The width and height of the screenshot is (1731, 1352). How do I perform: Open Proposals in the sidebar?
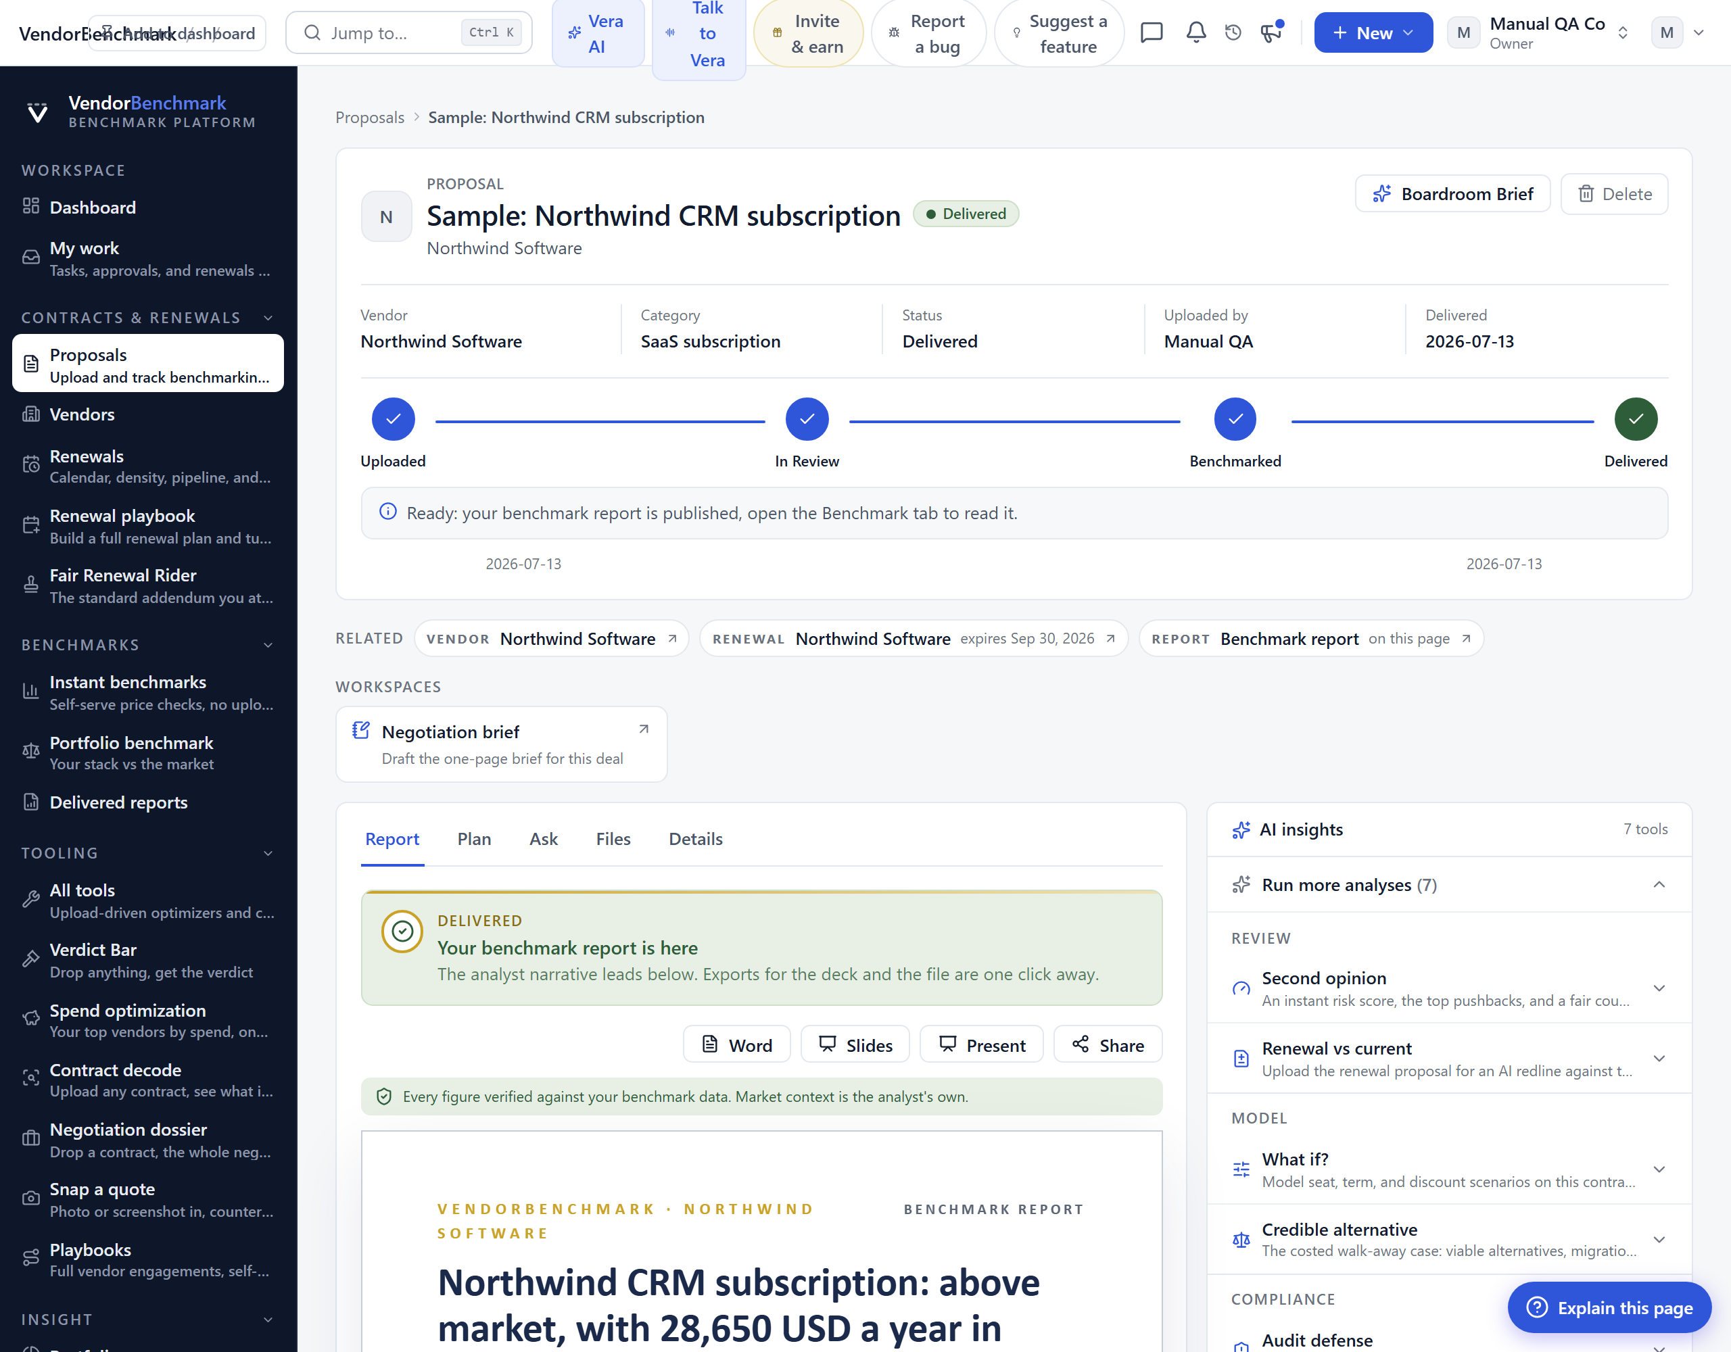pyautogui.click(x=148, y=363)
